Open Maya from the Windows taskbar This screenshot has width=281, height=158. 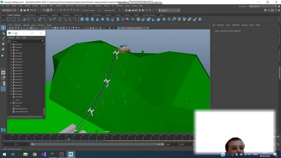71,154
